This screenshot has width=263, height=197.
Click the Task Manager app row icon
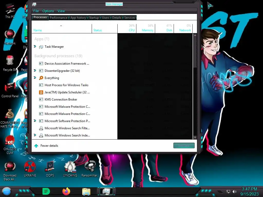(x=41, y=47)
